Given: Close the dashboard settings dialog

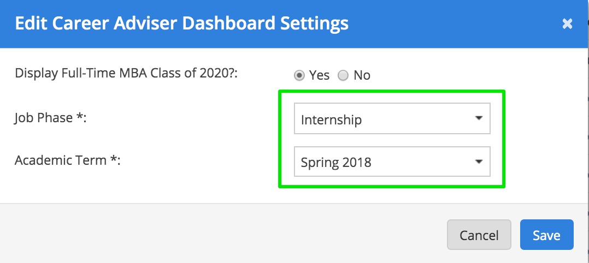Looking at the screenshot, I should 568,23.
